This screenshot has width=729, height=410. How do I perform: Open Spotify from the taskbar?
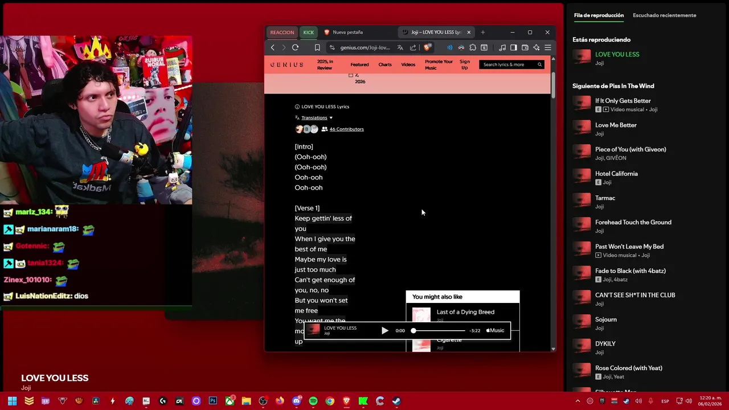point(313,401)
